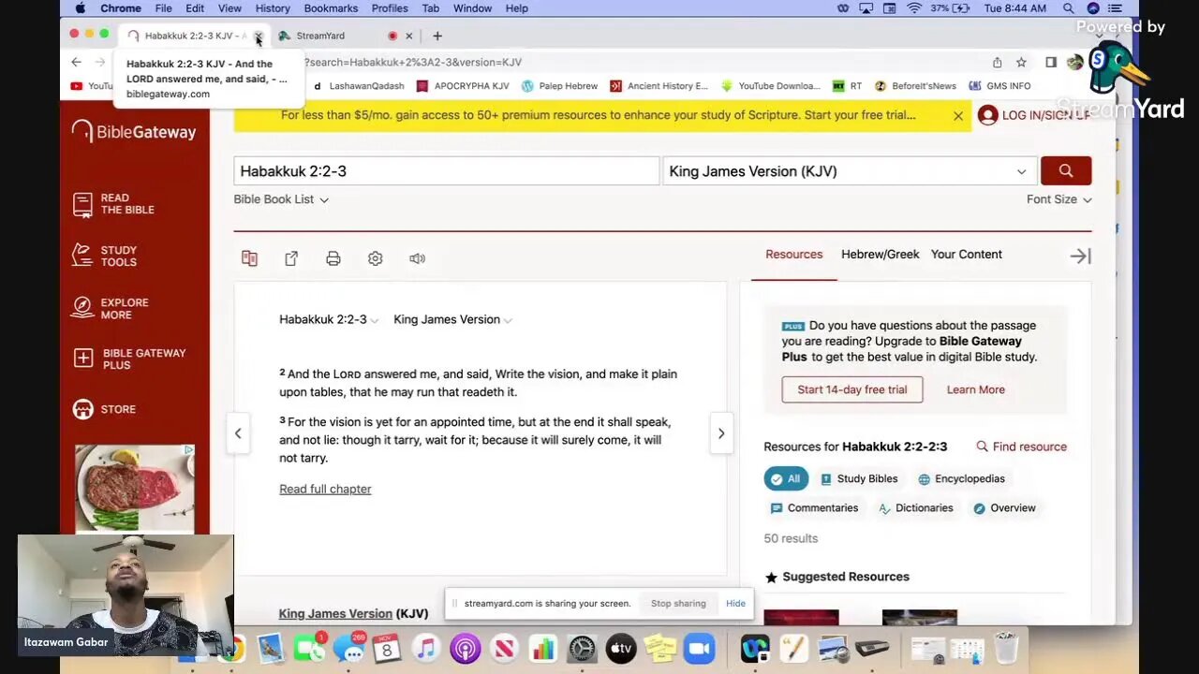Screen dimensions: 1199x674
Task: Click the steak advertisement image
Action: 135,490
